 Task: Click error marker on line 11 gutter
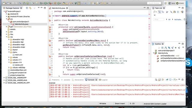50,27
